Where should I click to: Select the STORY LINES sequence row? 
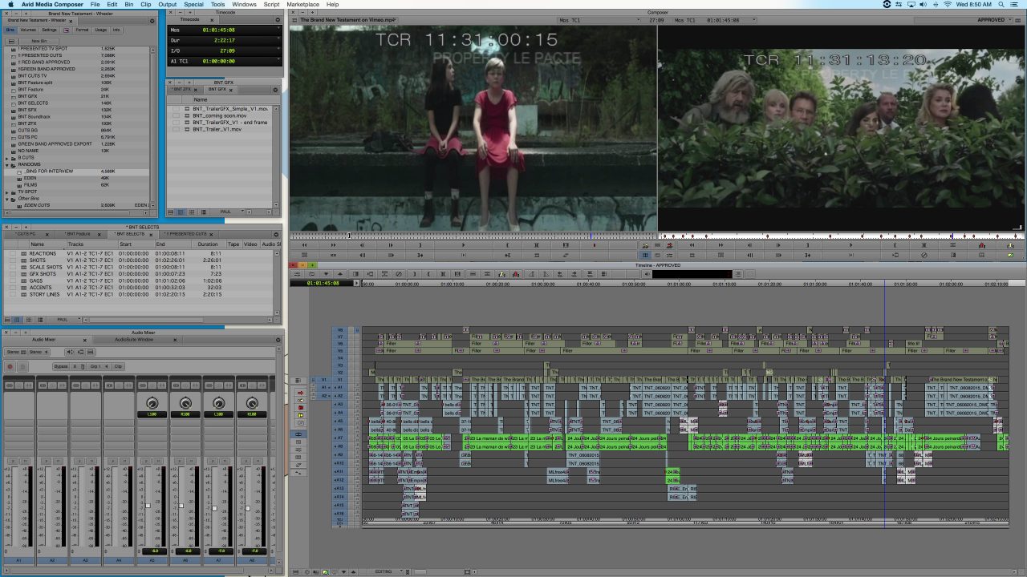point(44,293)
